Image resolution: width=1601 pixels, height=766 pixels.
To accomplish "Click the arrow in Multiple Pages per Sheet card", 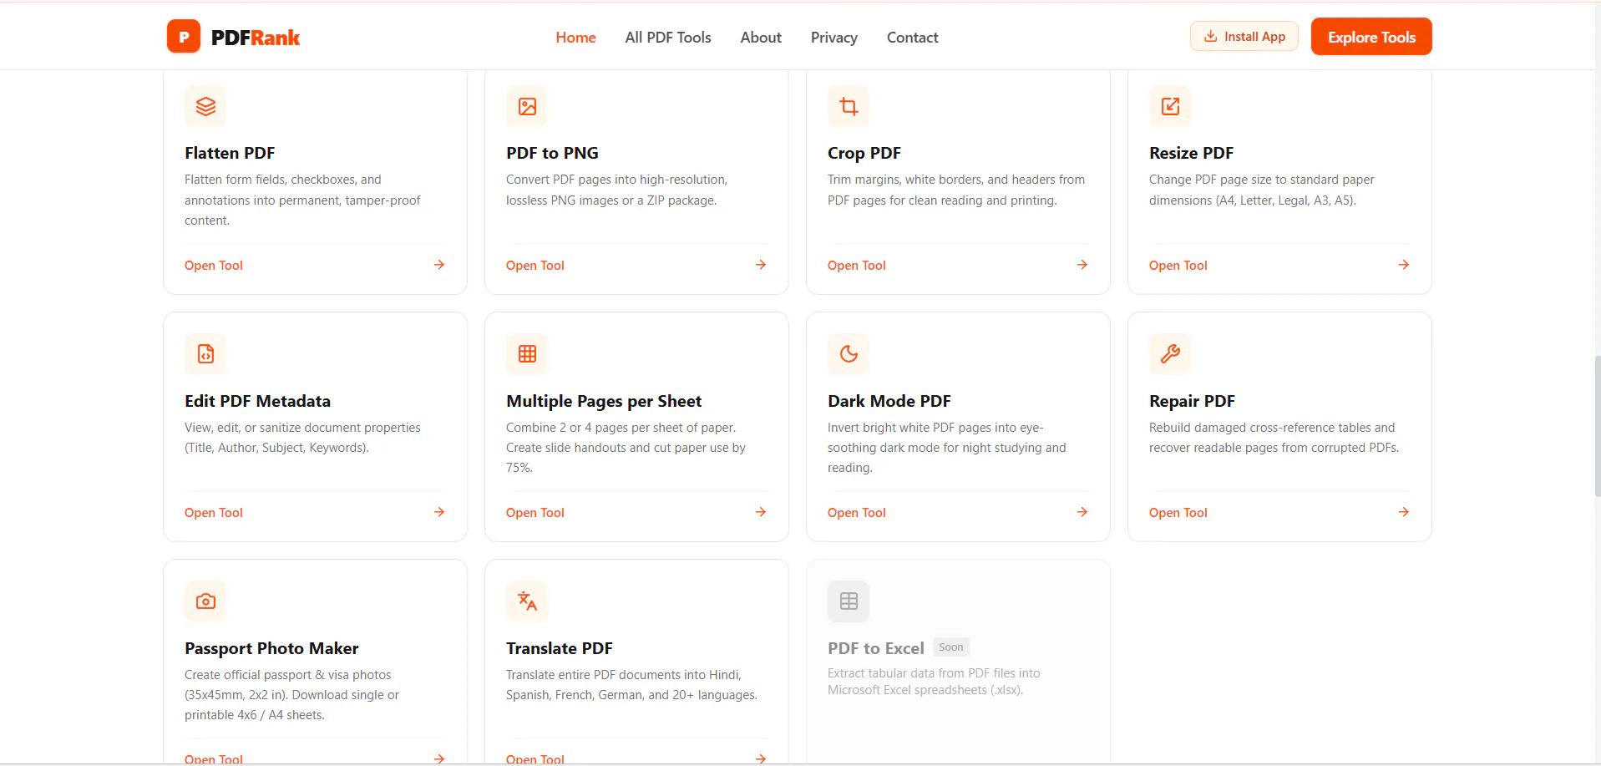I will tap(761, 512).
